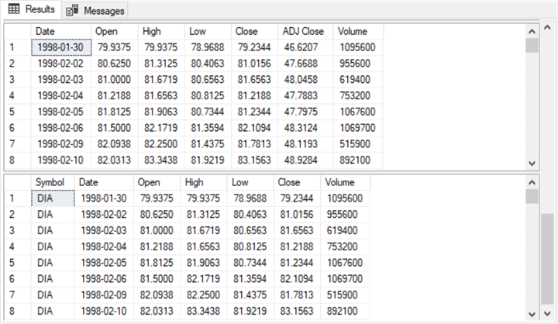This screenshot has height=324, width=558.
Task: Click the top grid's vertical scrollbar thumb
Action: tap(532, 45)
